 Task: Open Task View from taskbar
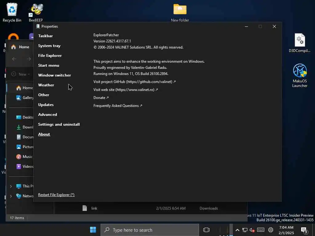point(206,230)
